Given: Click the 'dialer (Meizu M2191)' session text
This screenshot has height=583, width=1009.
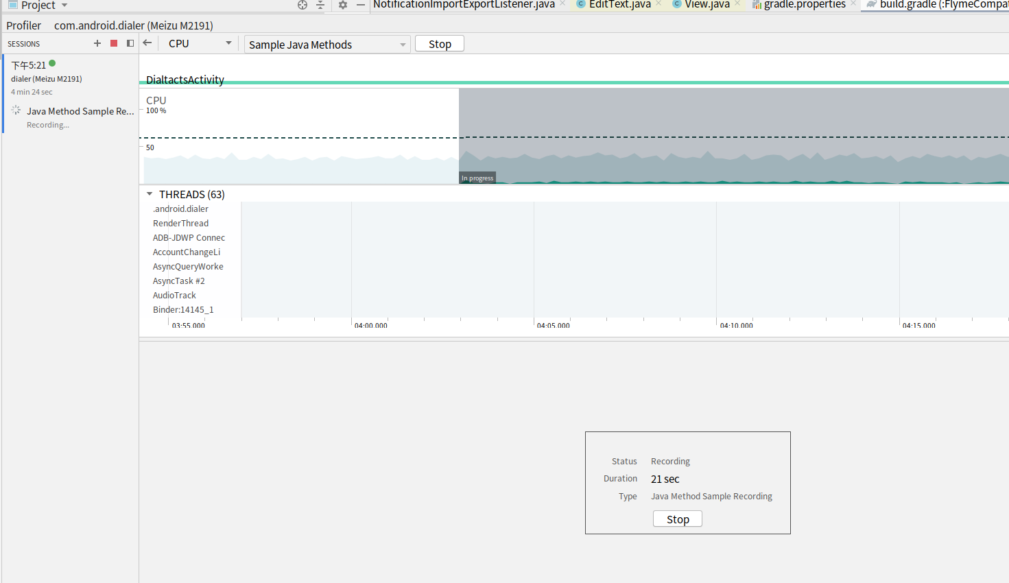Looking at the screenshot, I should (x=47, y=79).
